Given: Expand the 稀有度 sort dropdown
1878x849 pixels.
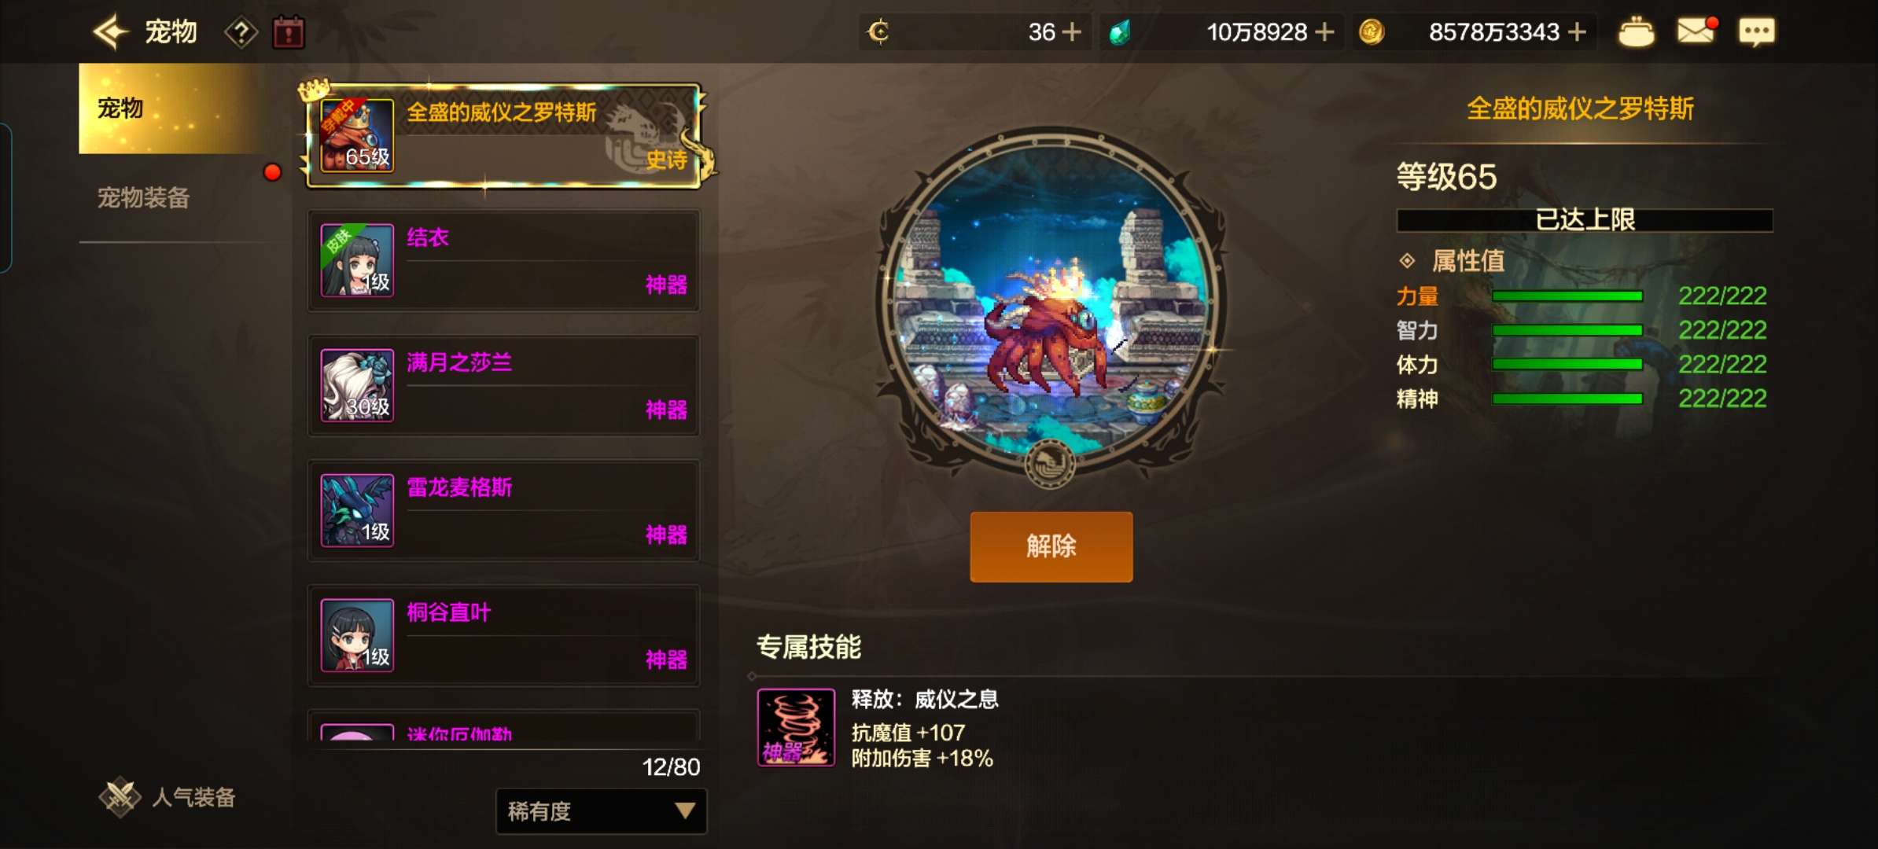Looking at the screenshot, I should click(x=602, y=811).
